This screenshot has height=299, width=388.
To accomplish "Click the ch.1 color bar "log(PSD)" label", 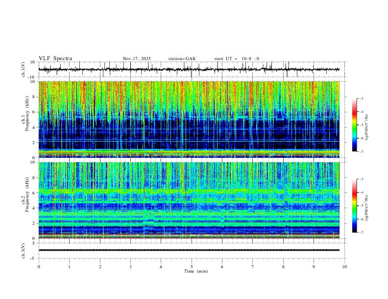I will click(x=367, y=128).
